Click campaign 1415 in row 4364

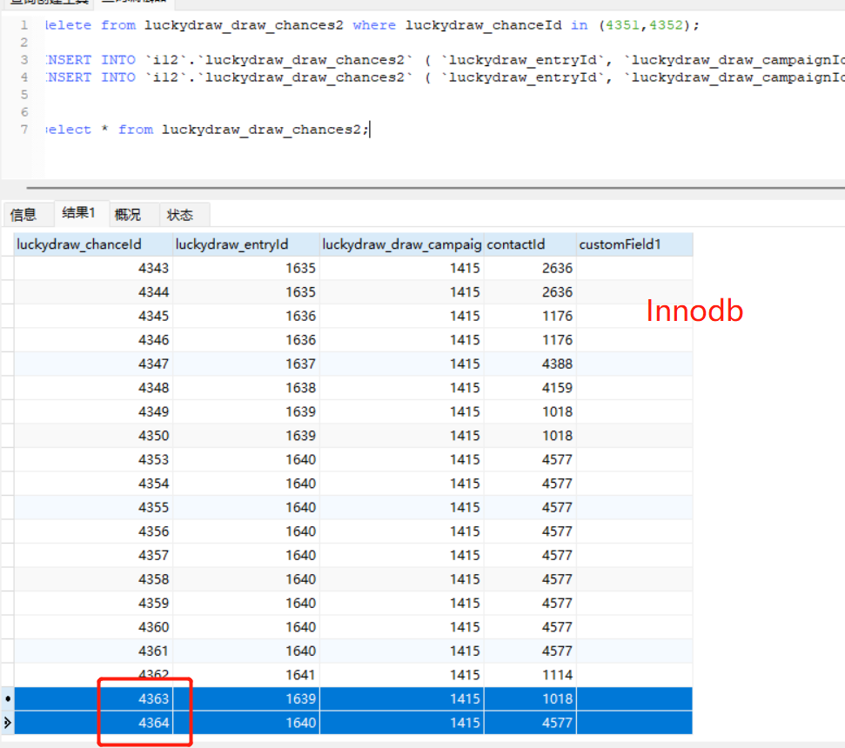pyautogui.click(x=402, y=723)
